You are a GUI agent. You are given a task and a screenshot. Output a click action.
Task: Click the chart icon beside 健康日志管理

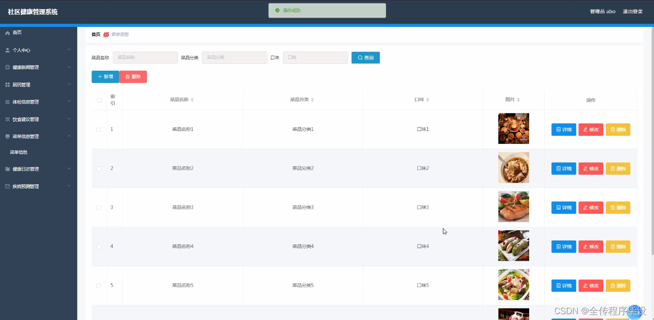tap(7, 169)
